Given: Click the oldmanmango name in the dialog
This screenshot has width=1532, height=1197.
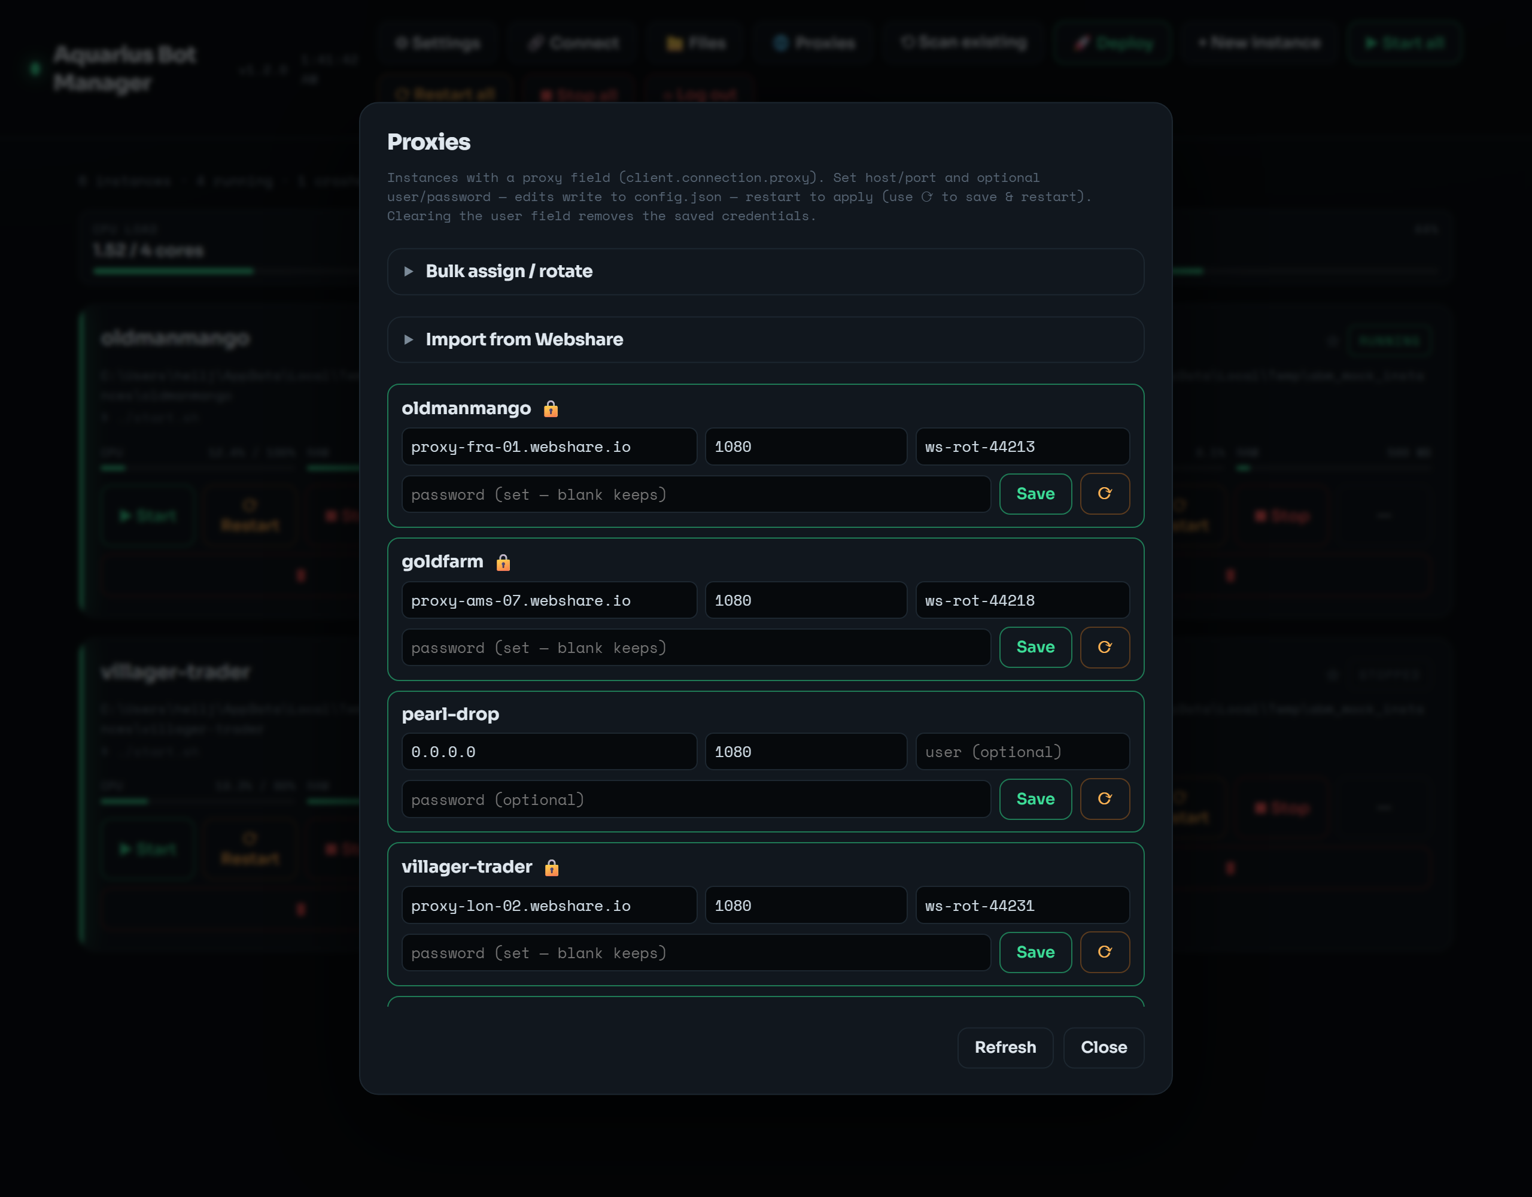Looking at the screenshot, I should point(466,408).
